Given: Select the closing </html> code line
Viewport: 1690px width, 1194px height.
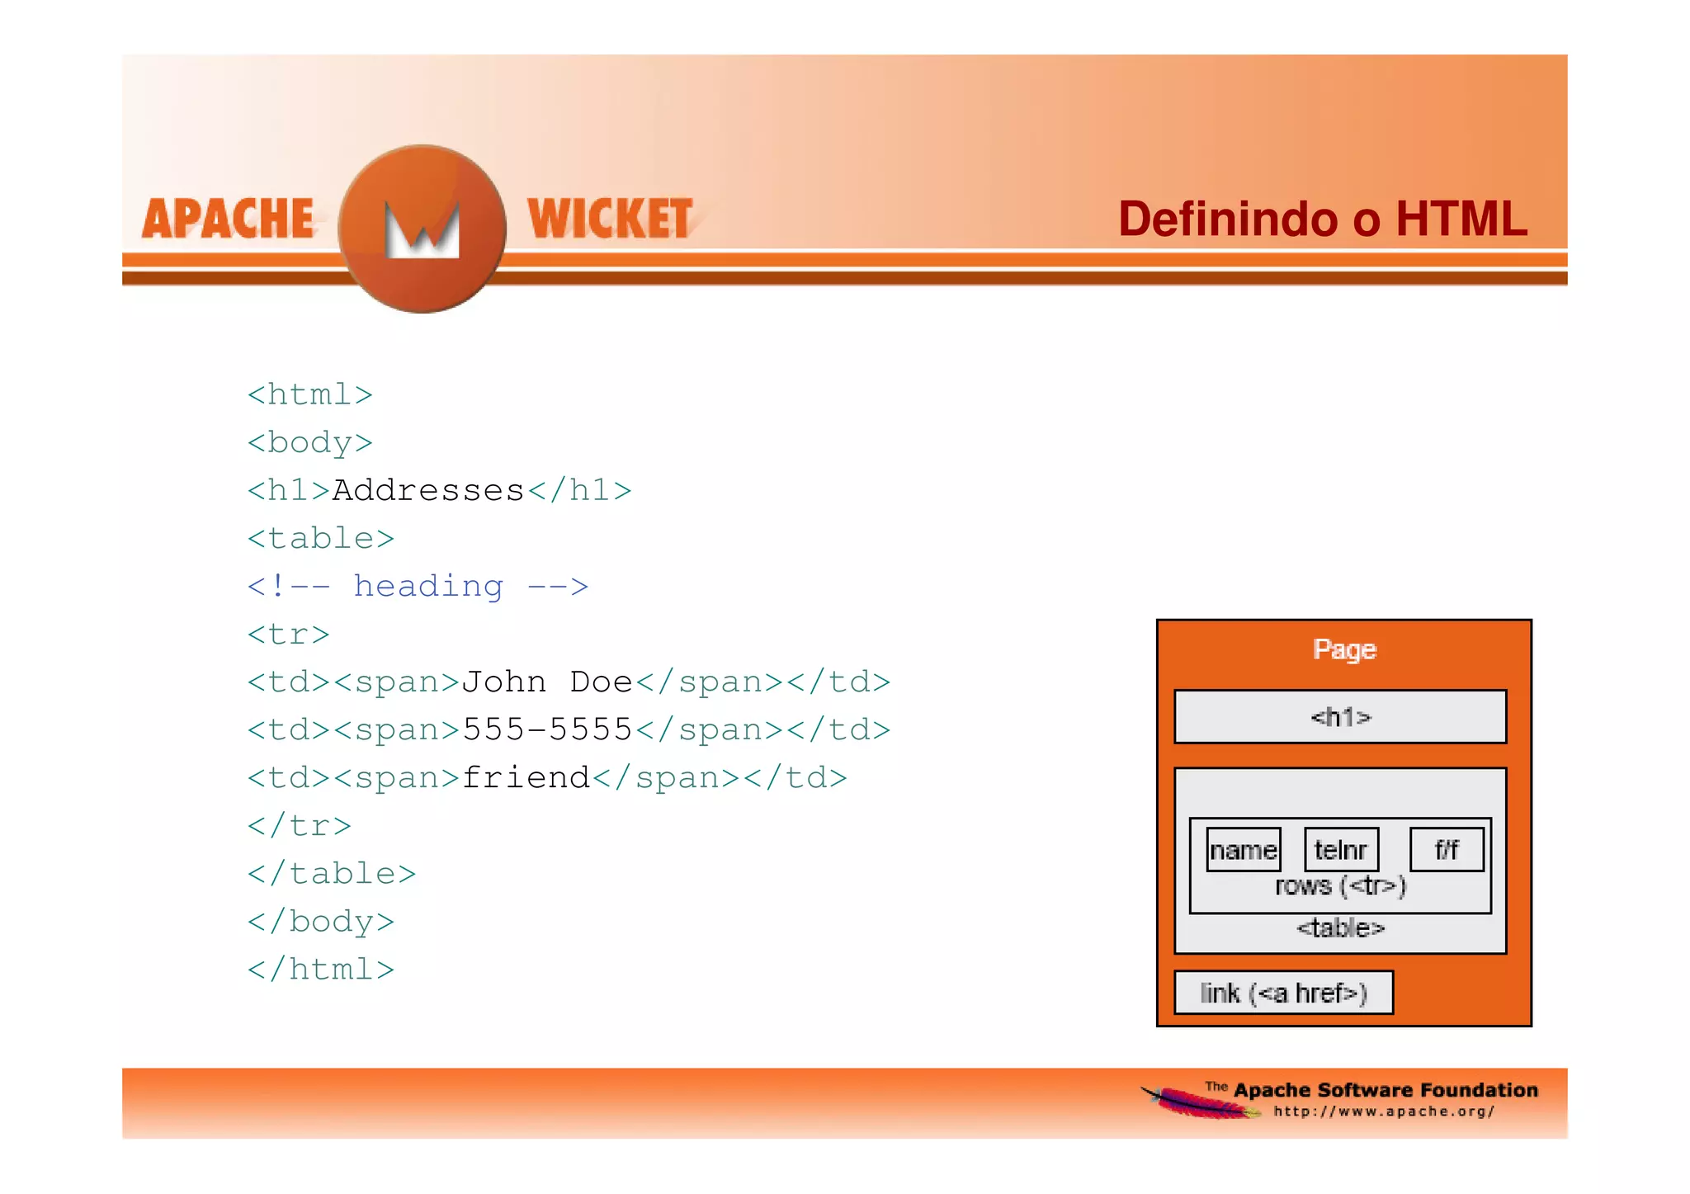Looking at the screenshot, I should click(x=321, y=970).
